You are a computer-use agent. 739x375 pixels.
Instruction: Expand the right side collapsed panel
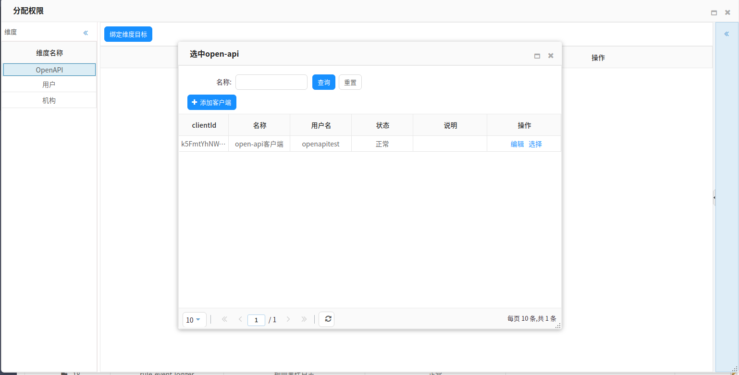pos(727,34)
